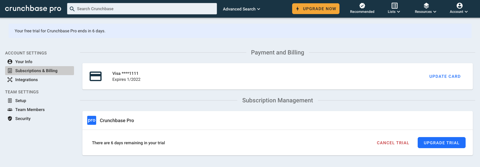Click the Security shield icon
Image resolution: width=480 pixels, height=167 pixels.
pos(10,119)
